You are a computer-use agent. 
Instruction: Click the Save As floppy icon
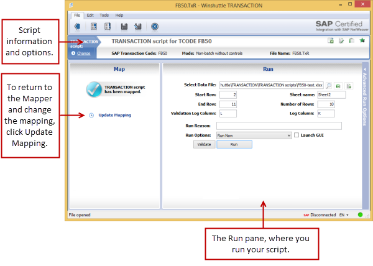[138, 26]
